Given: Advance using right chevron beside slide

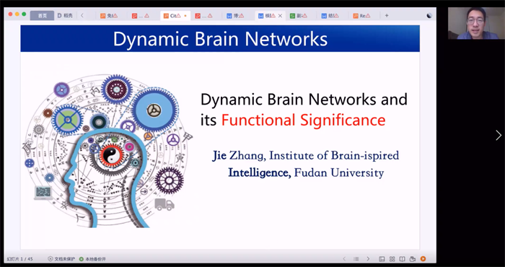Looking at the screenshot, I should [x=499, y=135].
